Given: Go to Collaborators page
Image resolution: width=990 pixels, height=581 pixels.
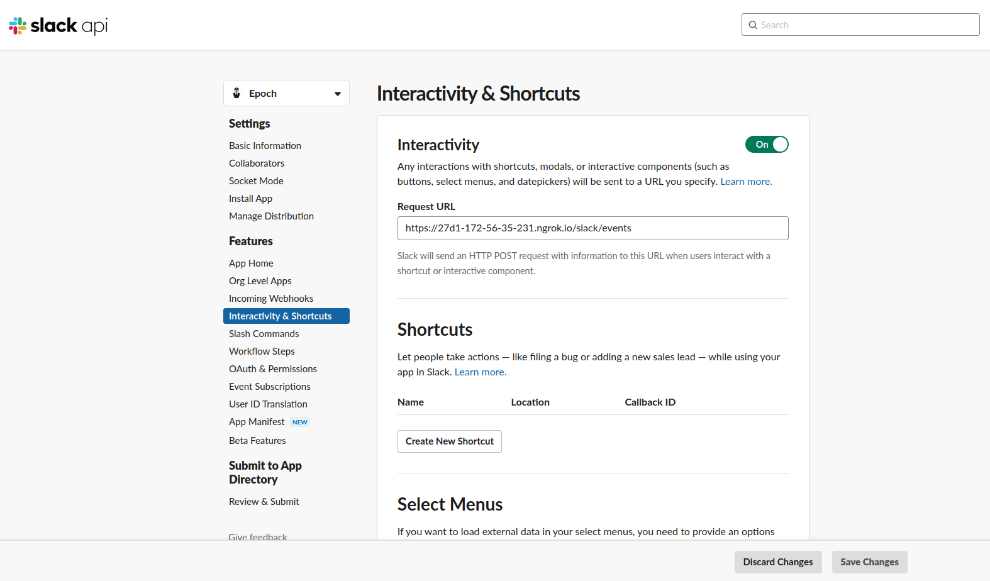Looking at the screenshot, I should [x=257, y=163].
